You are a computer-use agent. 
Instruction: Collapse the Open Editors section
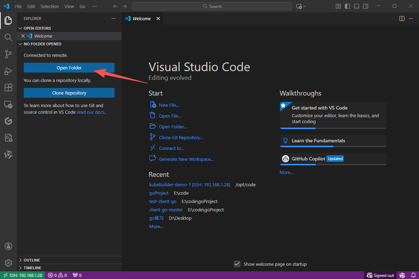[x=37, y=28]
